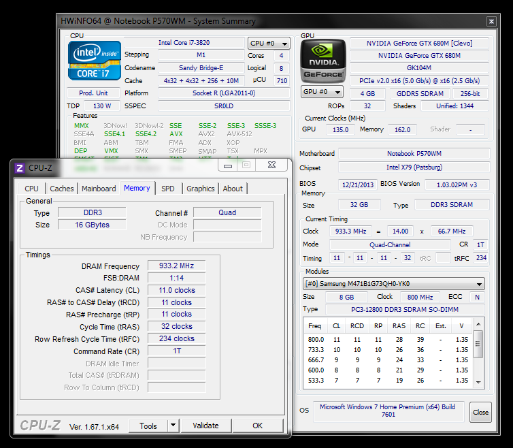513x448 pixels.
Task: Click the Command Rate 1T field in CPU-Z
Action: [x=177, y=351]
